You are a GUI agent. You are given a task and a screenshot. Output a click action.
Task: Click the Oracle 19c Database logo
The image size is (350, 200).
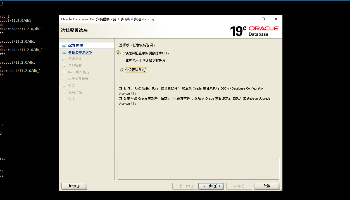[254, 31]
